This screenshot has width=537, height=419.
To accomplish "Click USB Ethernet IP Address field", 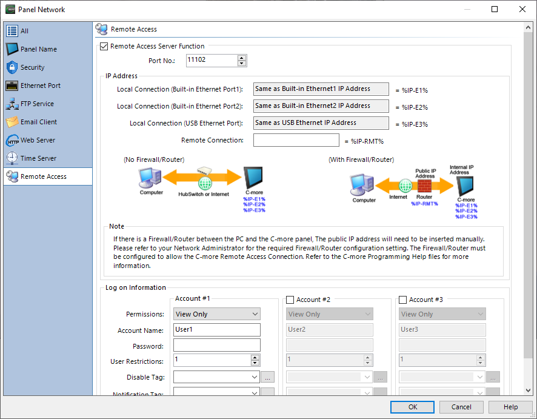I will [x=321, y=123].
